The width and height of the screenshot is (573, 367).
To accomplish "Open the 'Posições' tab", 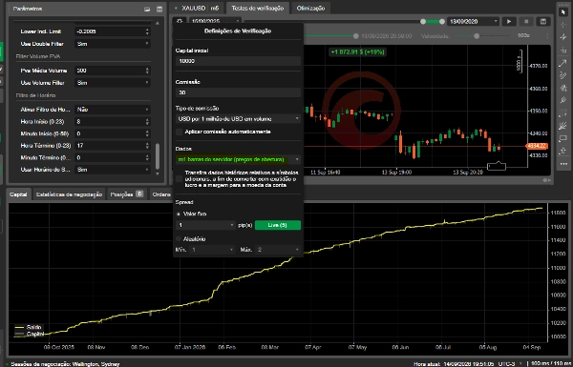I will tap(127, 194).
